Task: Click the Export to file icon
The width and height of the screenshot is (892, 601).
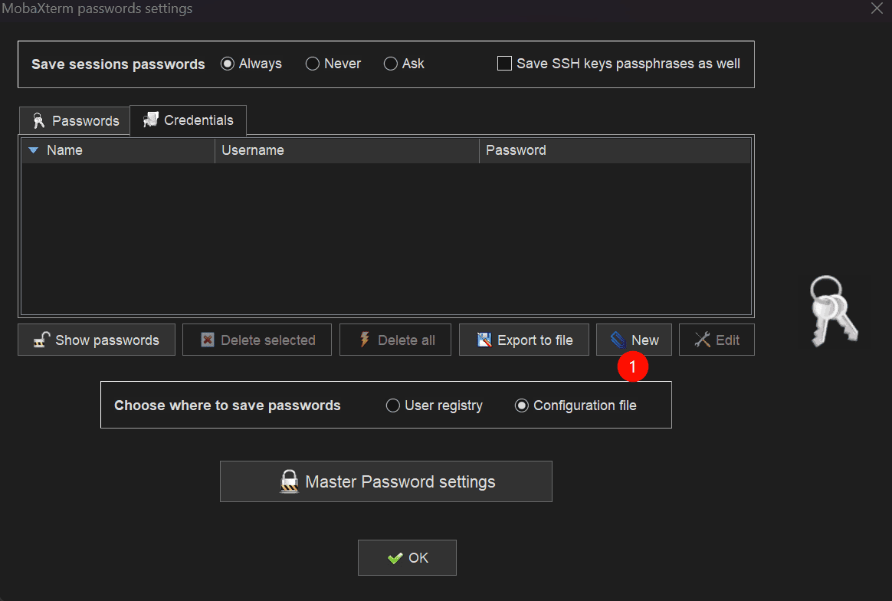Action: (x=484, y=340)
